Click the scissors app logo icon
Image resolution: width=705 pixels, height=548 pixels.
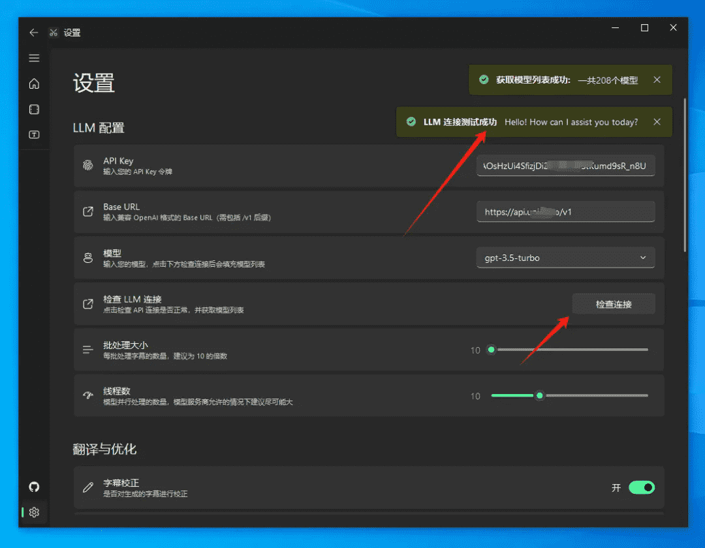click(54, 32)
